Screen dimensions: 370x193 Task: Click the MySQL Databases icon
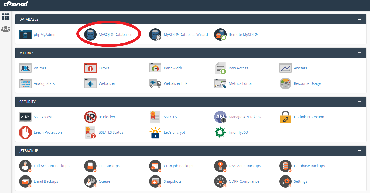pyautogui.click(x=90, y=35)
